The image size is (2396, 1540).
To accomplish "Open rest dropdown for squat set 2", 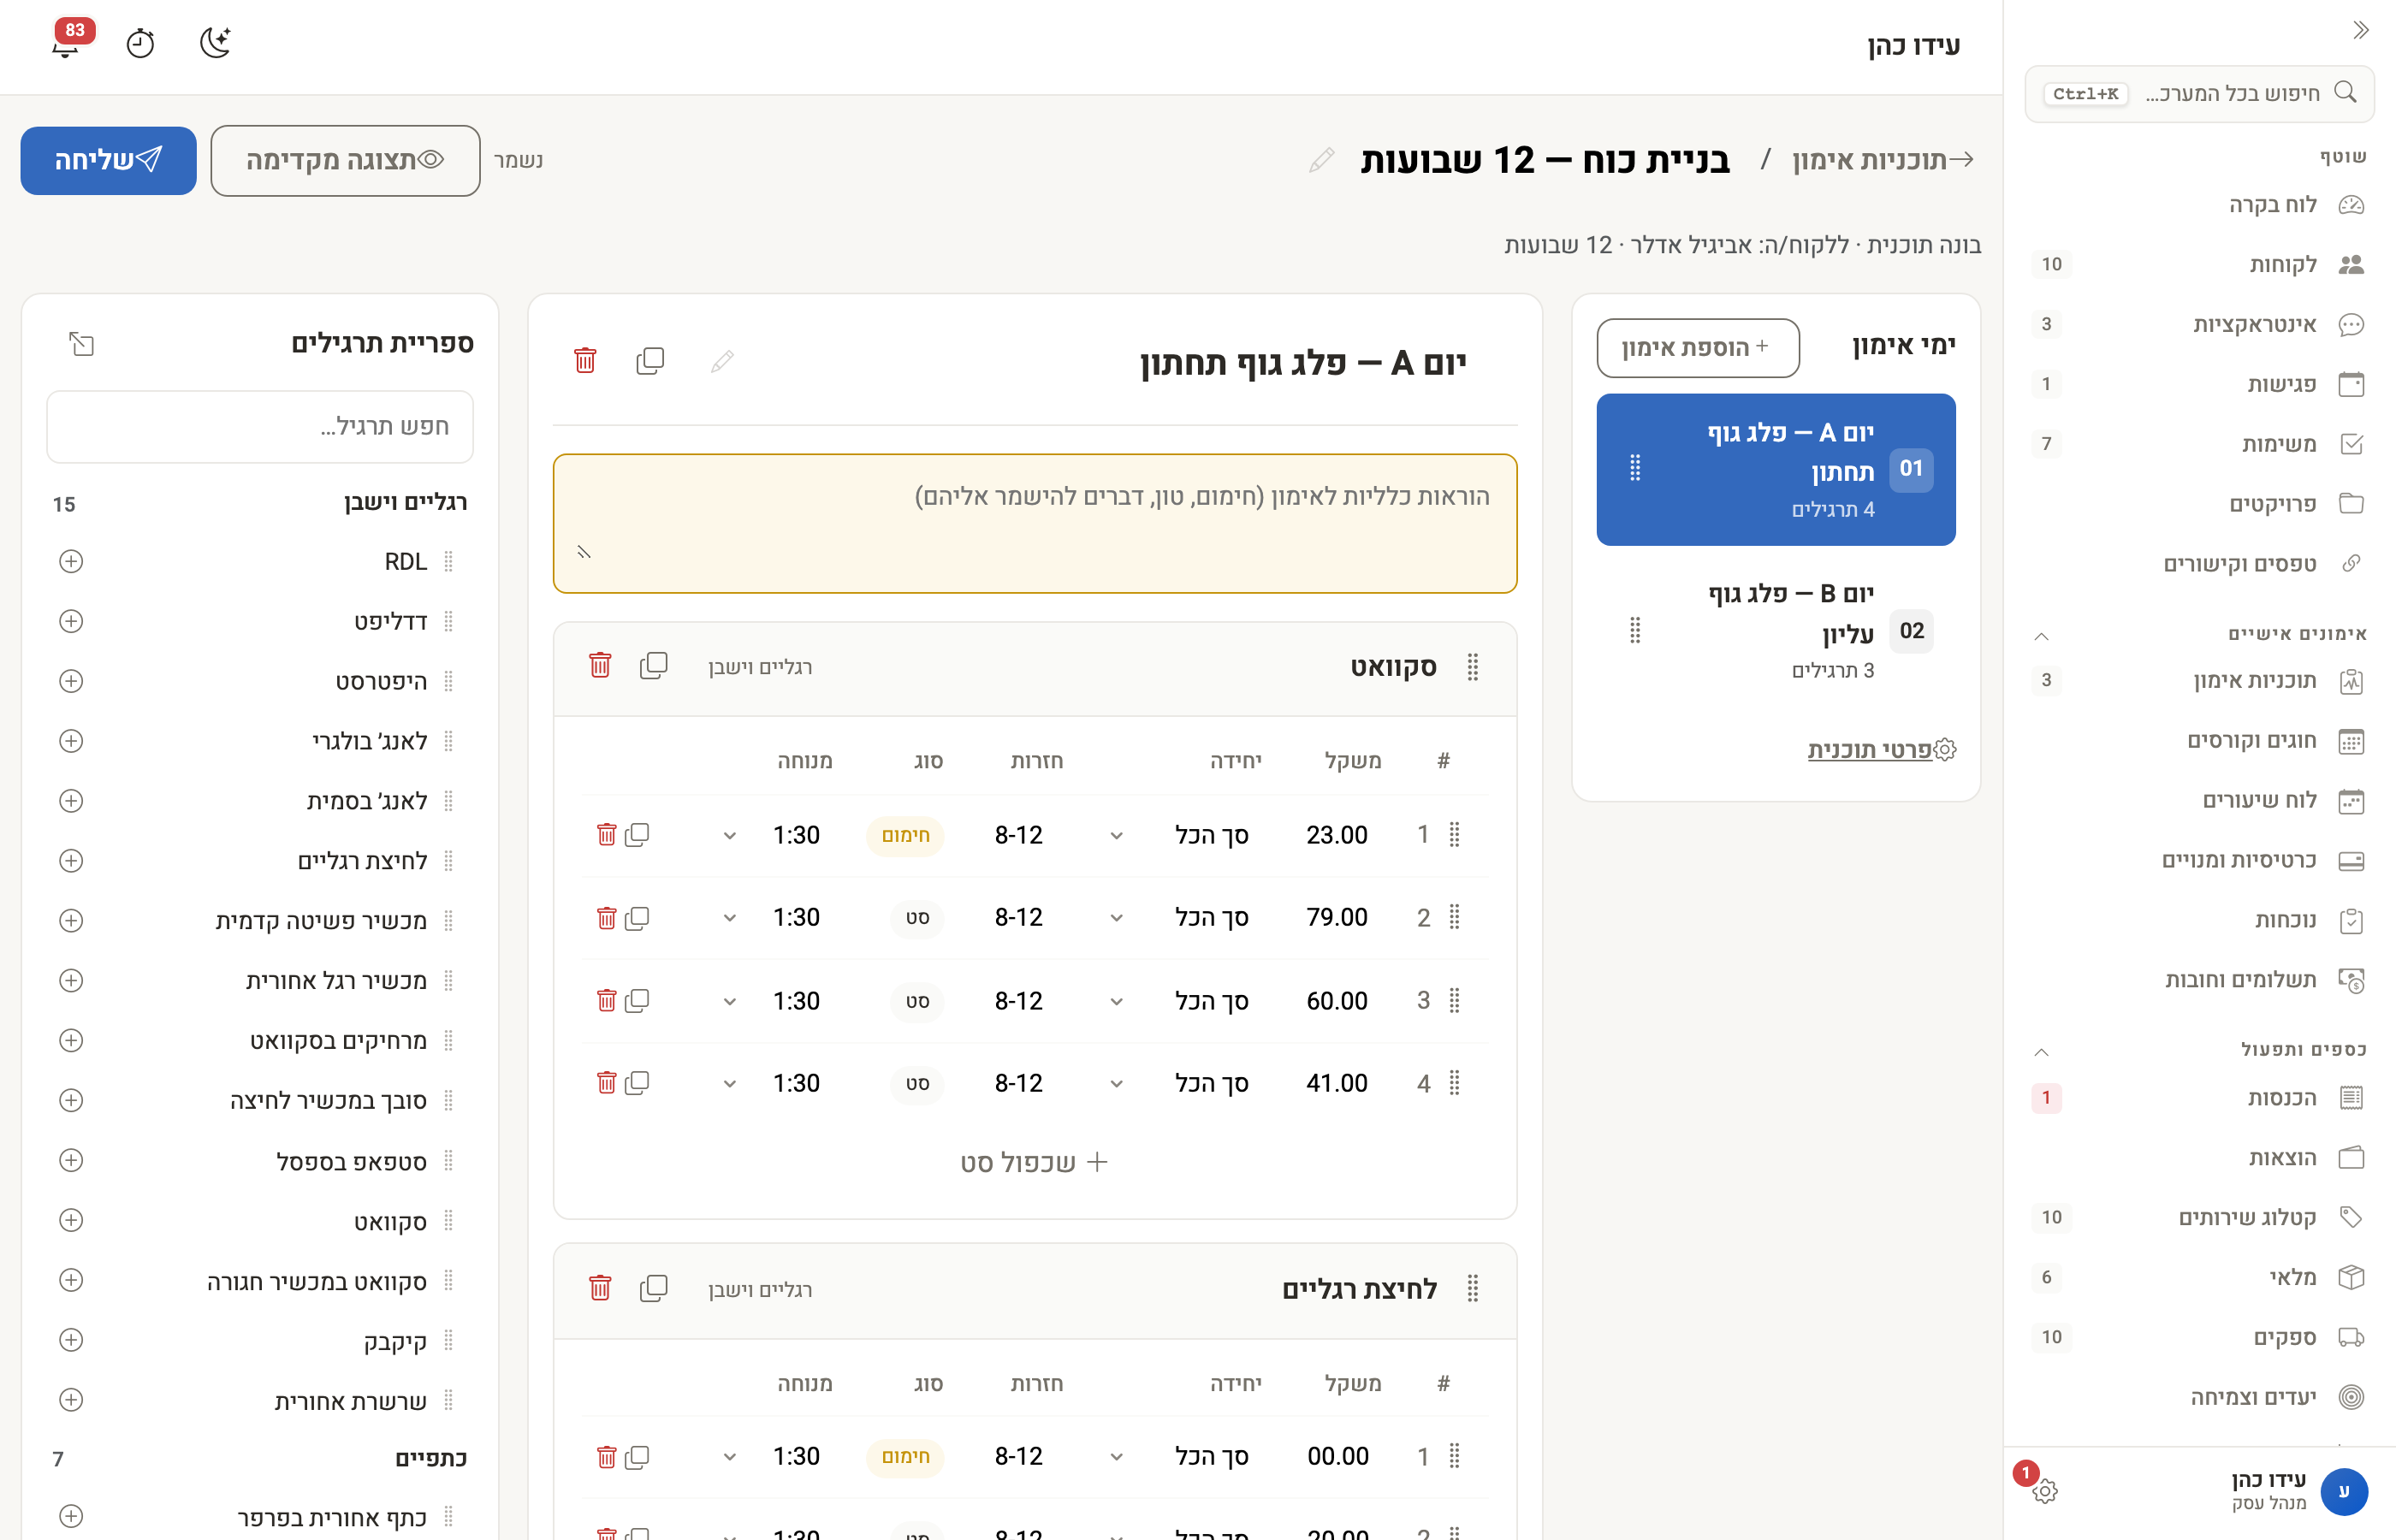I will tap(729, 918).
